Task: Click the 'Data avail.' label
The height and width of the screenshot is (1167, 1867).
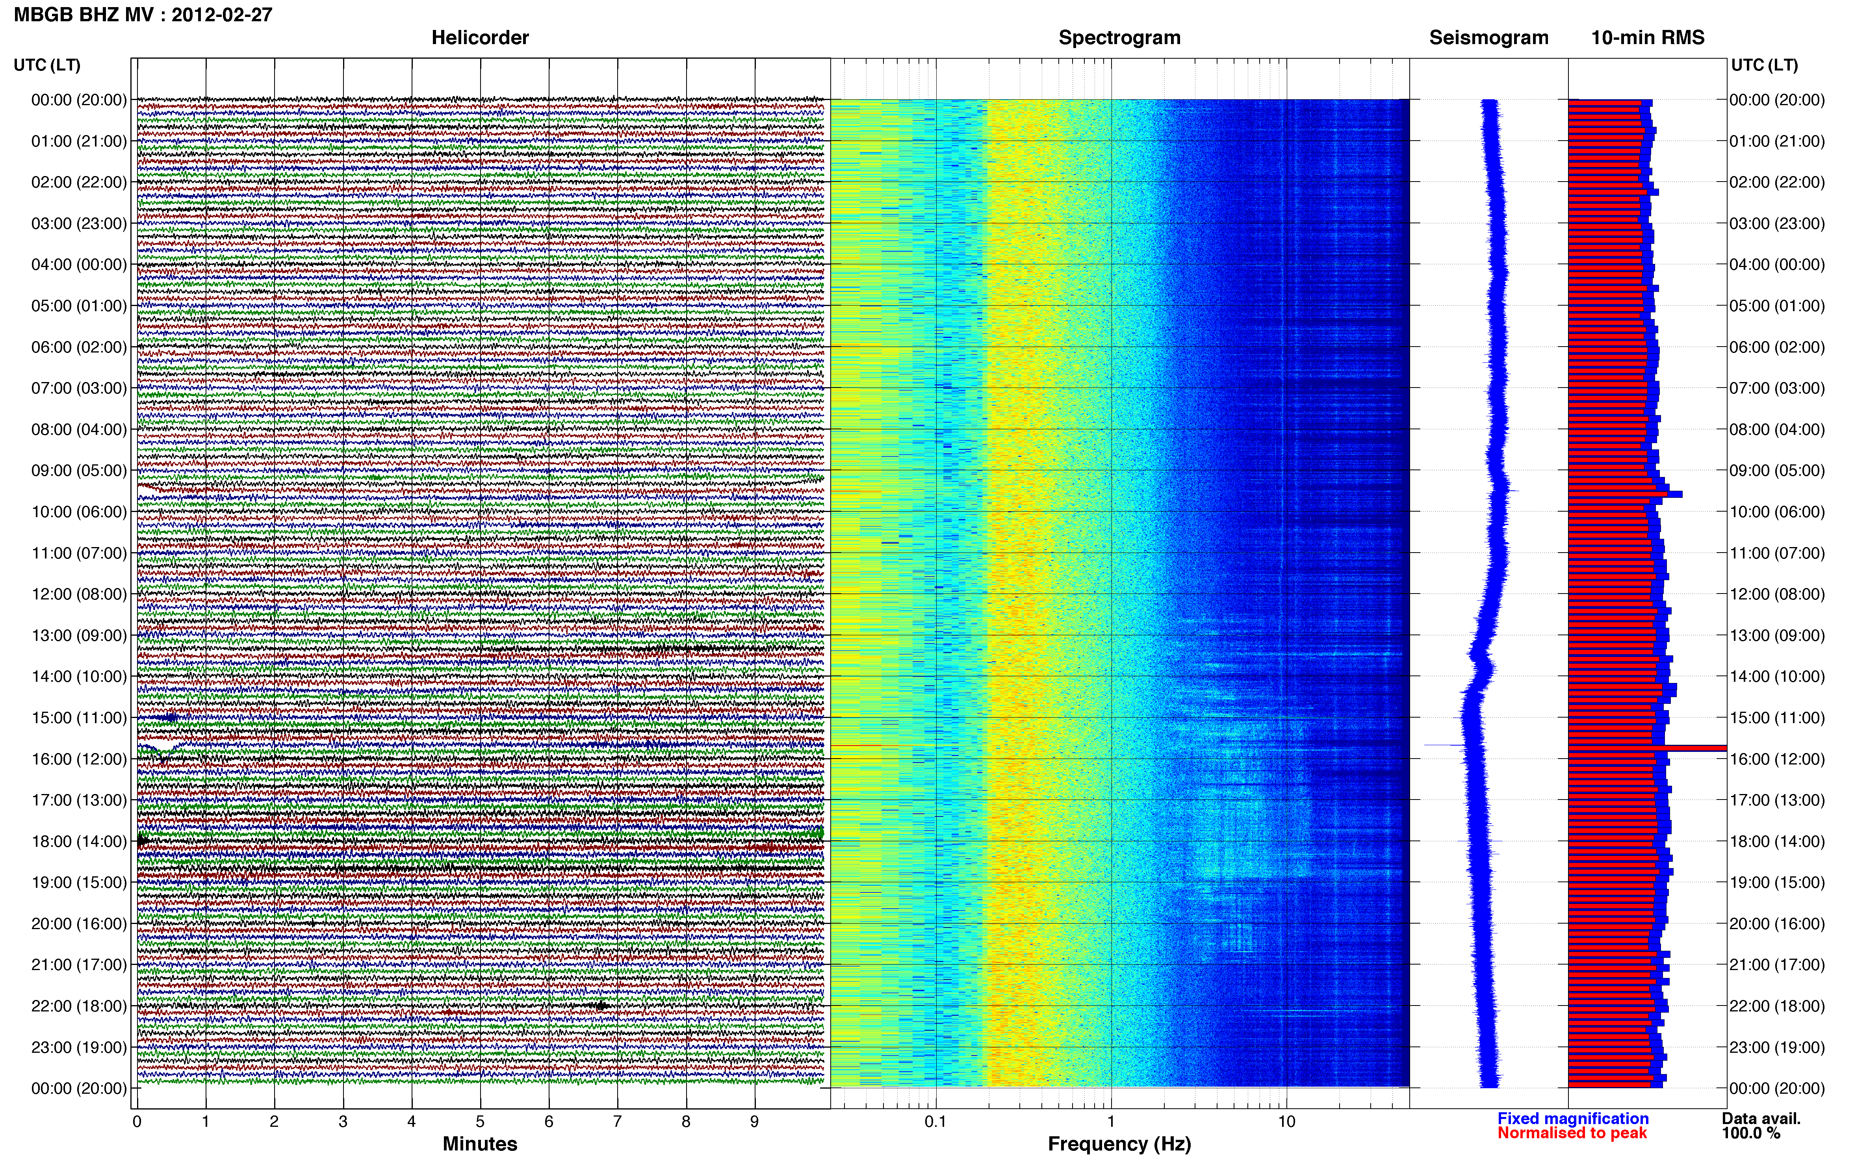Action: coord(1761,1119)
